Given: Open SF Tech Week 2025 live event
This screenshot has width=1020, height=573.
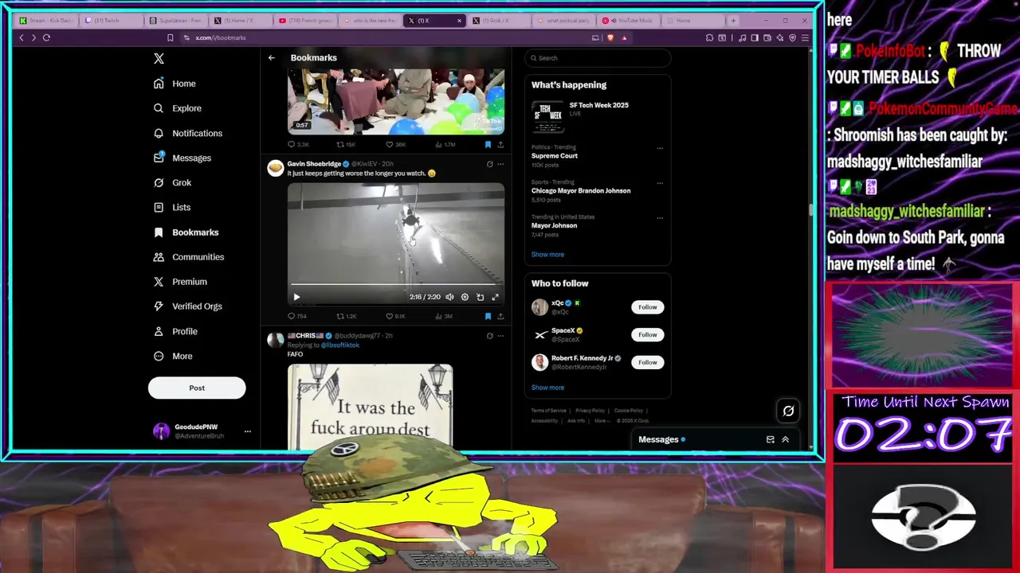Looking at the screenshot, I should coord(599,116).
